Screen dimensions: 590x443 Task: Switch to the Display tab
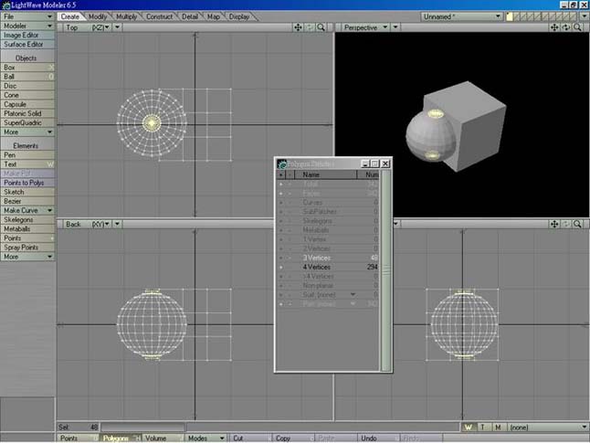[x=239, y=16]
